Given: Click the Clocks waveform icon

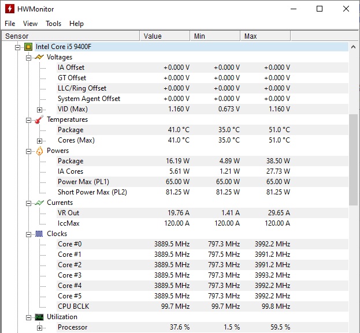Looking at the screenshot, I should (39, 234).
